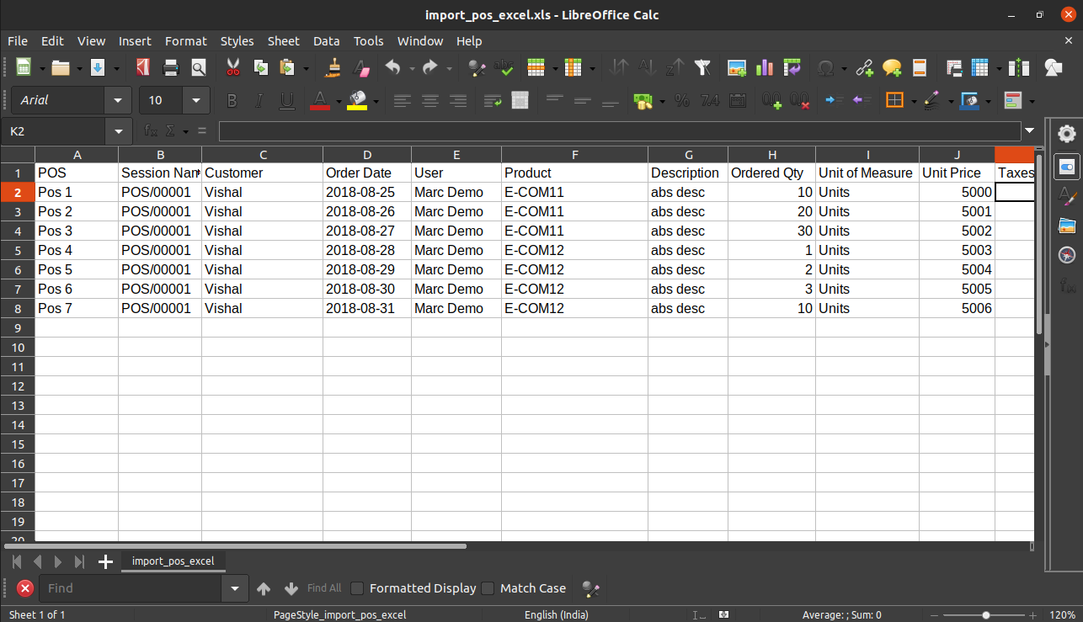
Task: Apply red font color swatch
Action: (319, 101)
